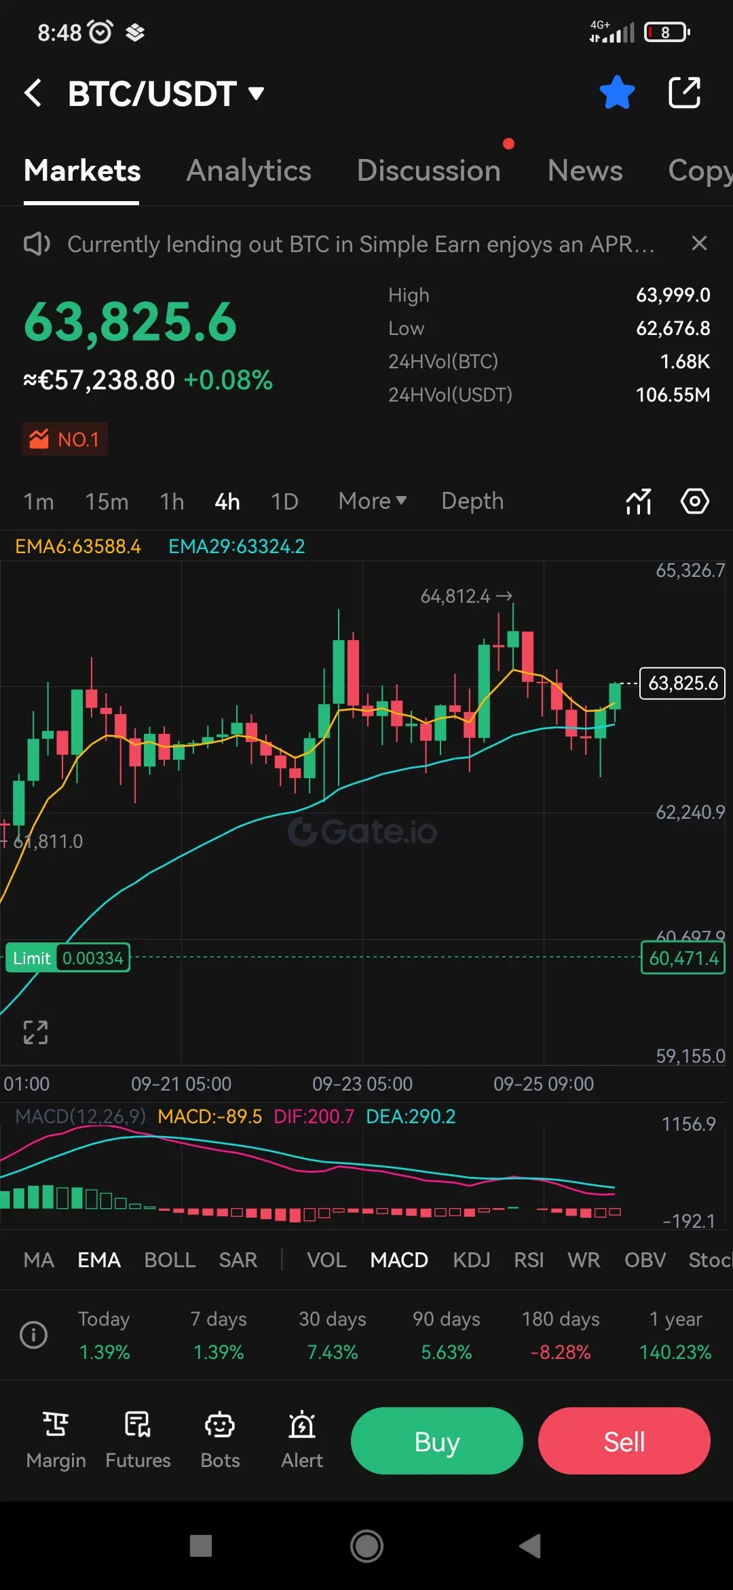Switch sub-chart to OBV
The image size is (733, 1590).
pyautogui.click(x=645, y=1260)
